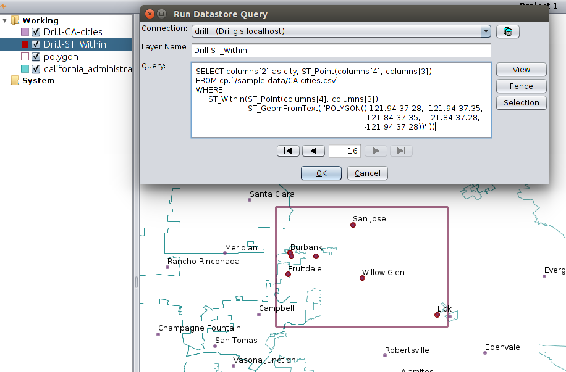Screen dimensions: 566x372
Task: Click the Lick red point on map
Action: point(437,315)
